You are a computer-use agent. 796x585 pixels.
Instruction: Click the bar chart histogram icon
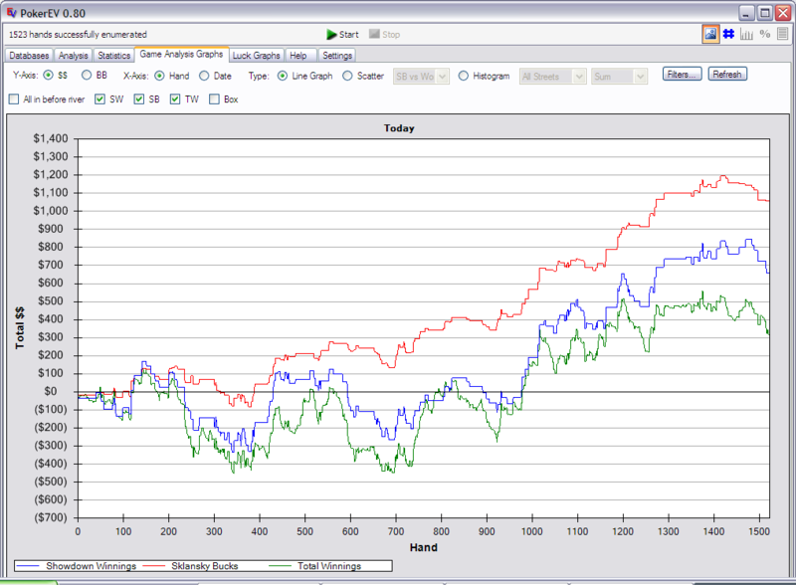tap(746, 34)
